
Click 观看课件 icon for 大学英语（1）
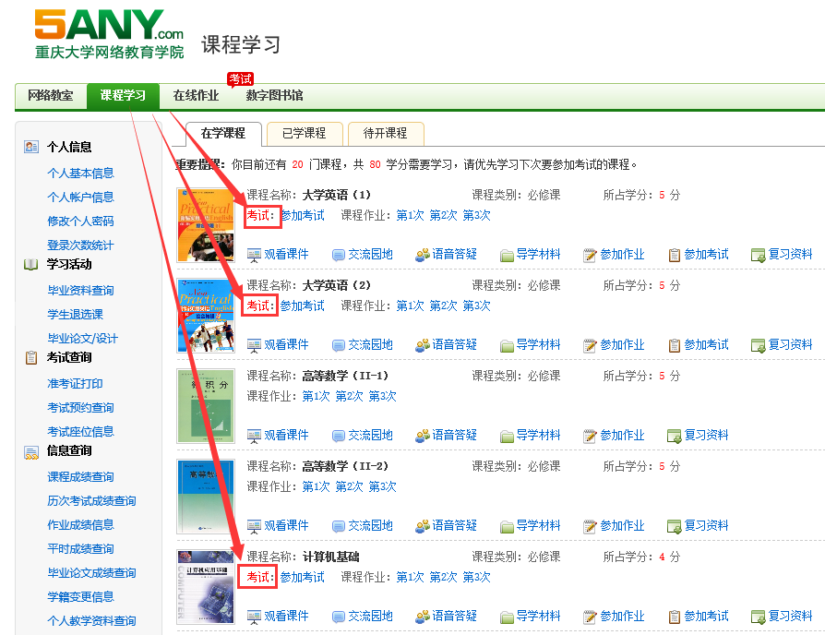point(255,255)
